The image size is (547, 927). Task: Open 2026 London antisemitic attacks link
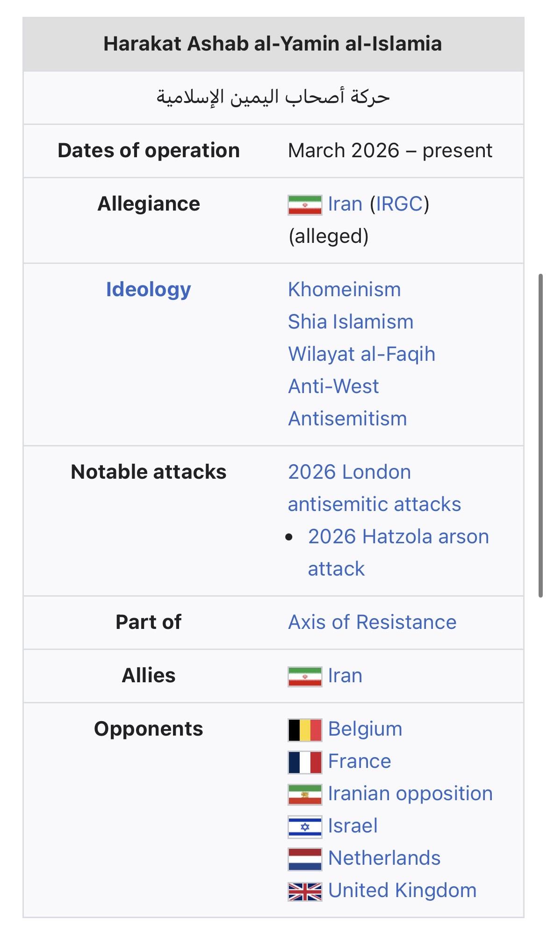374,488
